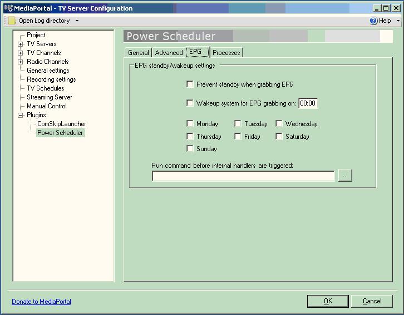This screenshot has width=404, height=315.
Task: Click the wakeup time field showing 00:00
Action: click(x=308, y=103)
